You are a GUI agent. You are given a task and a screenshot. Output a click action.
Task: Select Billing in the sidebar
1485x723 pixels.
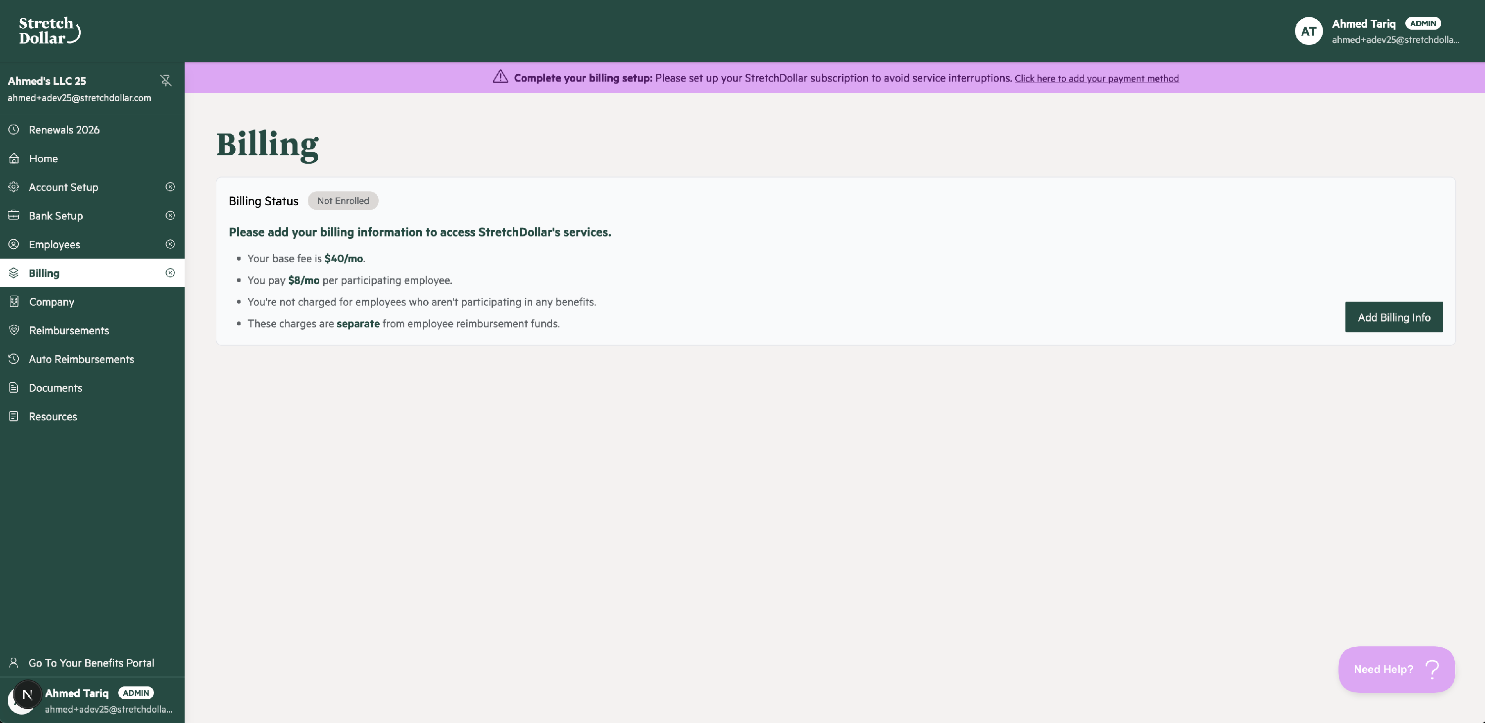(44, 273)
